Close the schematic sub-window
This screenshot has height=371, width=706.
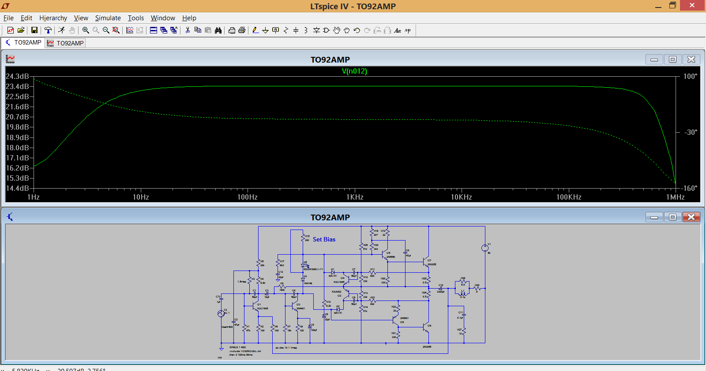coord(691,217)
